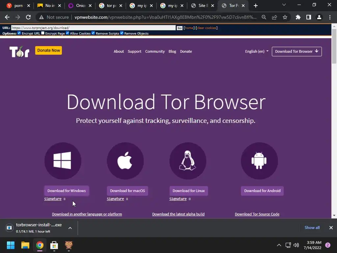This screenshot has height=253, width=337.
Task: Open the notification count badge
Action: pyautogui.click(x=328, y=245)
